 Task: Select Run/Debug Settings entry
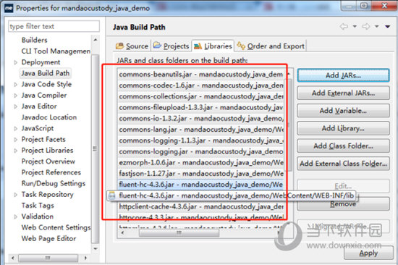54,183
